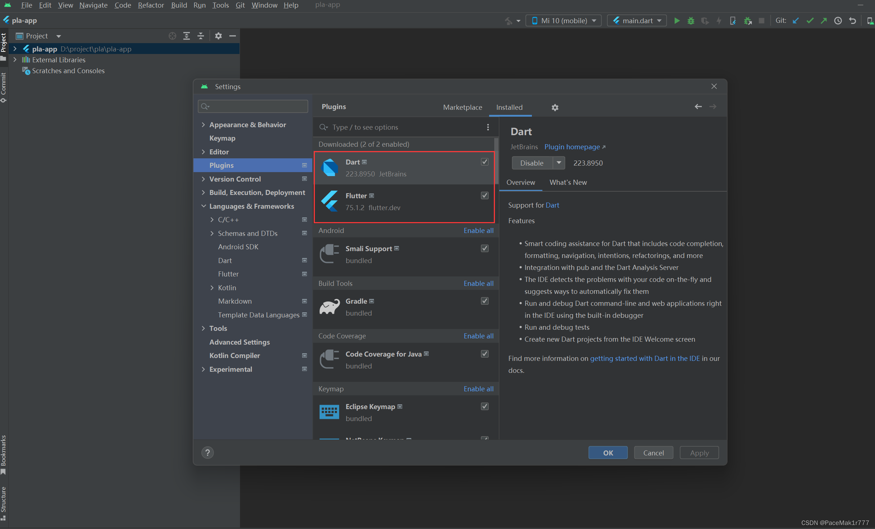Image resolution: width=875 pixels, height=529 pixels.
Task: Hide the Project panel with minus icon
Action: click(233, 36)
